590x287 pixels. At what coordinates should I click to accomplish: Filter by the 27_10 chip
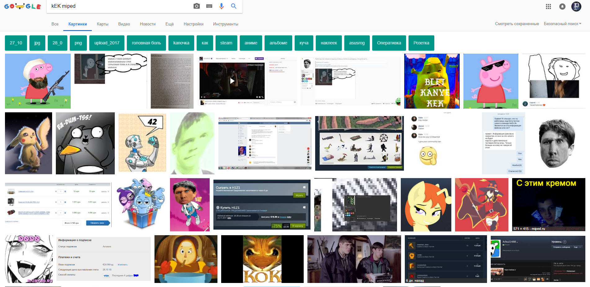[16, 43]
